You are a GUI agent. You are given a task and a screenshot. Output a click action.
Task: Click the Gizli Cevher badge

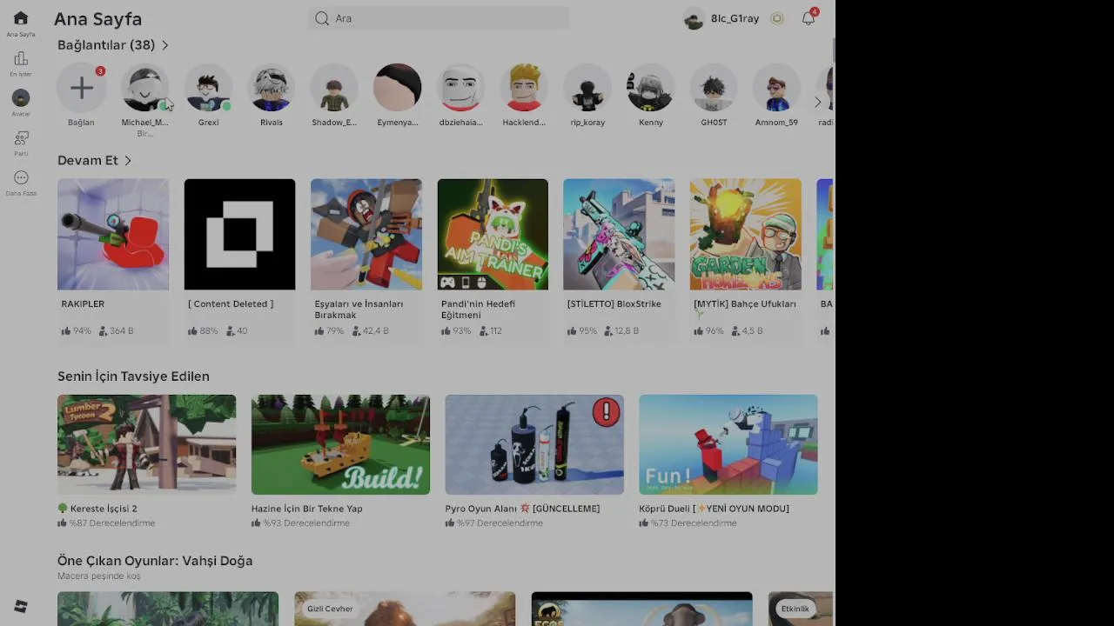pyautogui.click(x=330, y=609)
